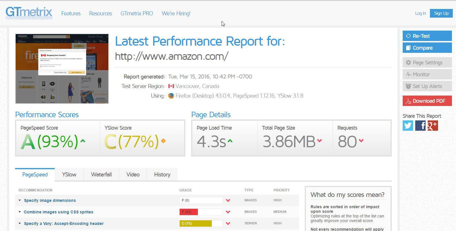Click the F (43) grade bar

click(x=201, y=212)
